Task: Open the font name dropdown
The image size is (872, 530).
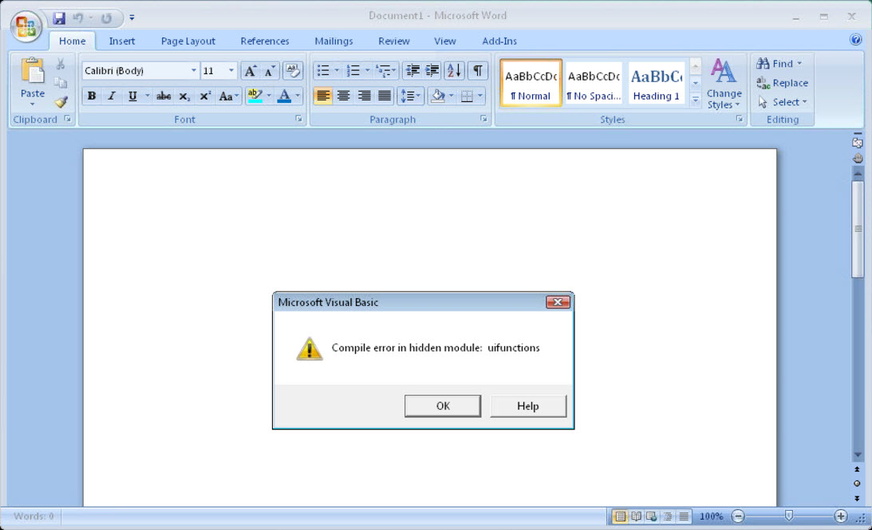Action: pyautogui.click(x=194, y=71)
